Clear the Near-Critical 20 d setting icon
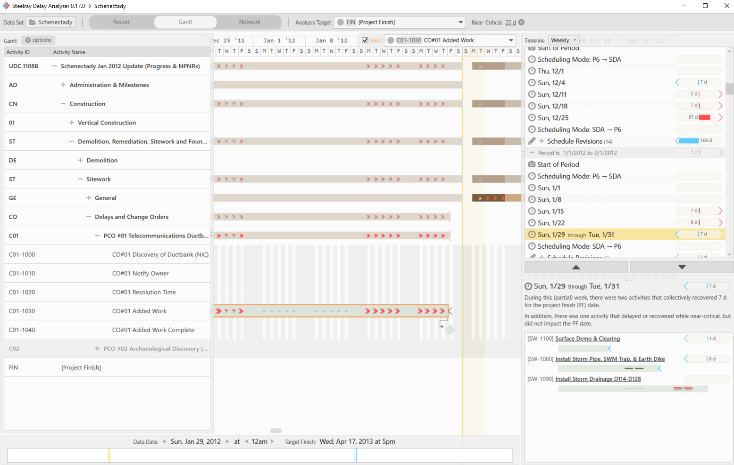 [521, 22]
